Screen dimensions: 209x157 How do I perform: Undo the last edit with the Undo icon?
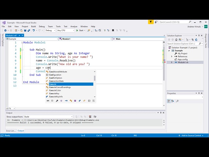click(x=34, y=30)
